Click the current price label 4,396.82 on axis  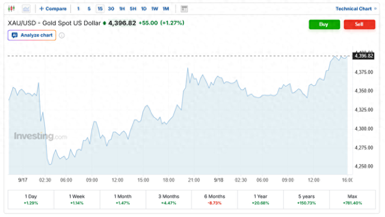363,56
